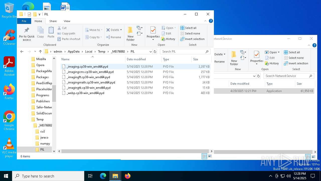The width and height of the screenshot is (321, 181).
Task: Select _webp.cp38-win_amd64.pyd file
Action: pyautogui.click(x=135, y=93)
